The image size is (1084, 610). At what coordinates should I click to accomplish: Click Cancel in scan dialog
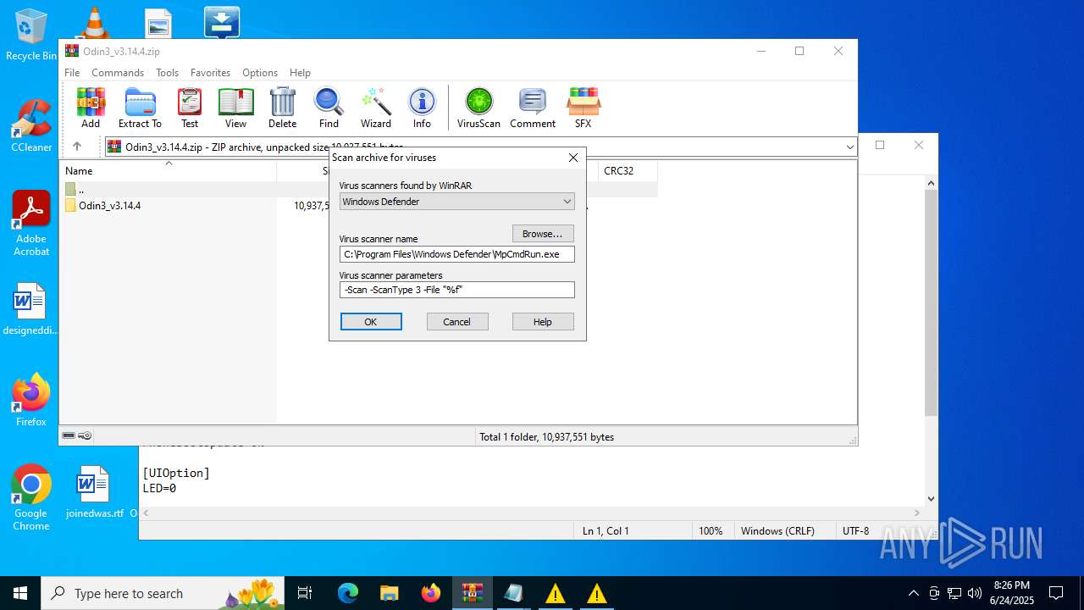[457, 322]
